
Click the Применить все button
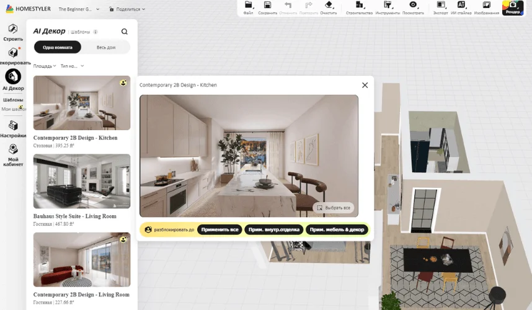click(x=219, y=229)
